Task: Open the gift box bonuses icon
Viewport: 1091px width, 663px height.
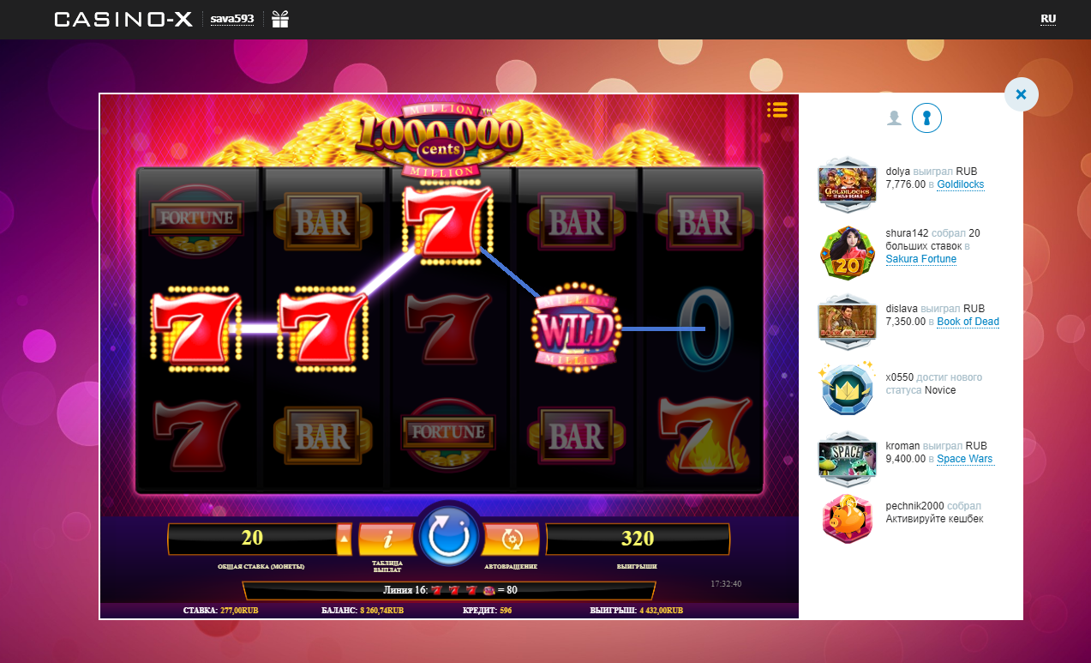Action: pyautogui.click(x=280, y=19)
